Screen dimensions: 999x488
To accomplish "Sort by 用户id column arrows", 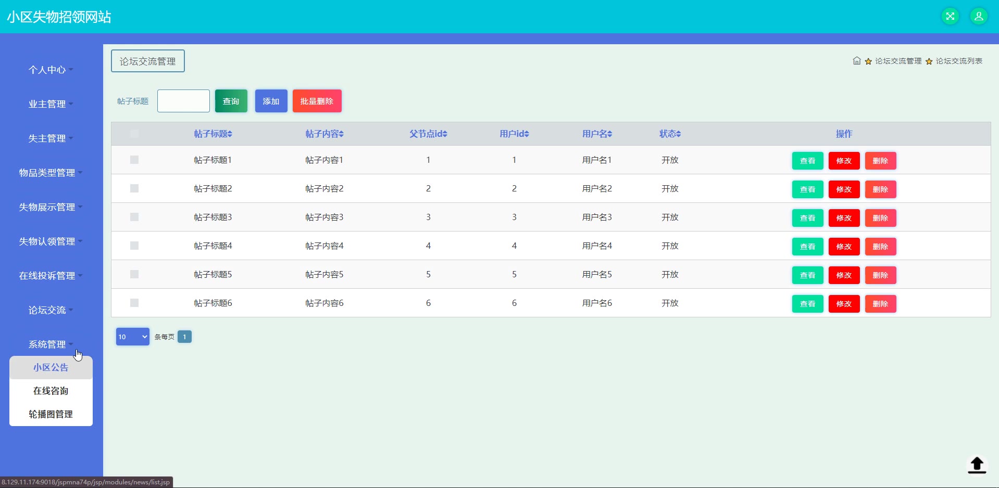I will pos(527,134).
